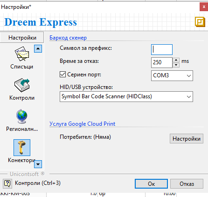Confirm settings with the Ок button
Image resolution: width=208 pixels, height=197 pixels.
[x=151, y=184]
